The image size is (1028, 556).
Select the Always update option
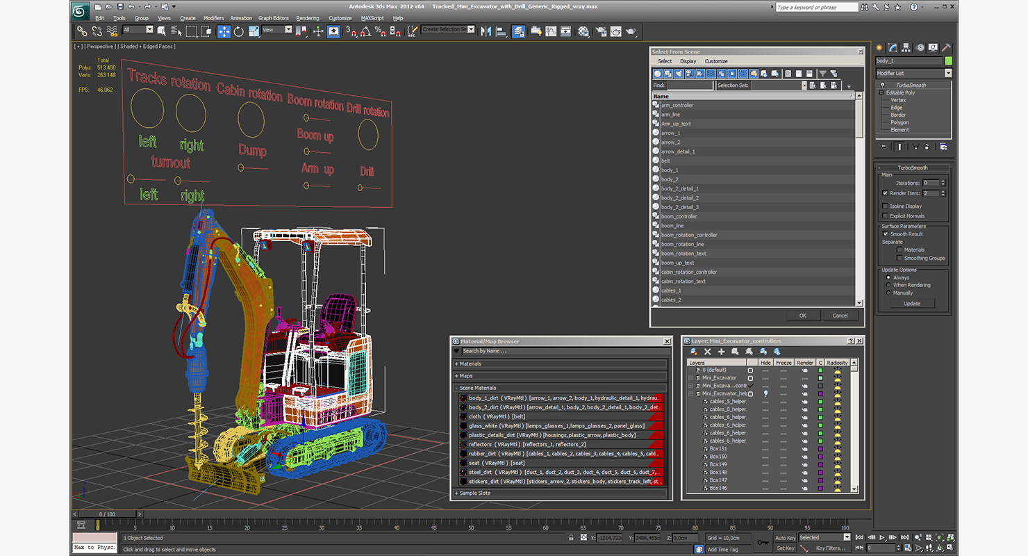(888, 277)
